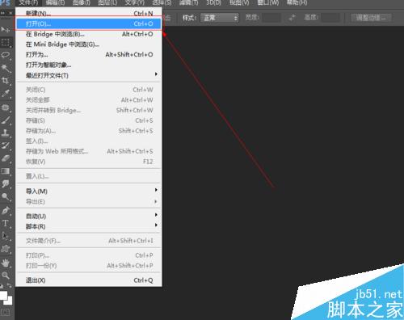This screenshot has height=320, width=404.
Task: Select the Gradient tool
Action: pos(5,171)
